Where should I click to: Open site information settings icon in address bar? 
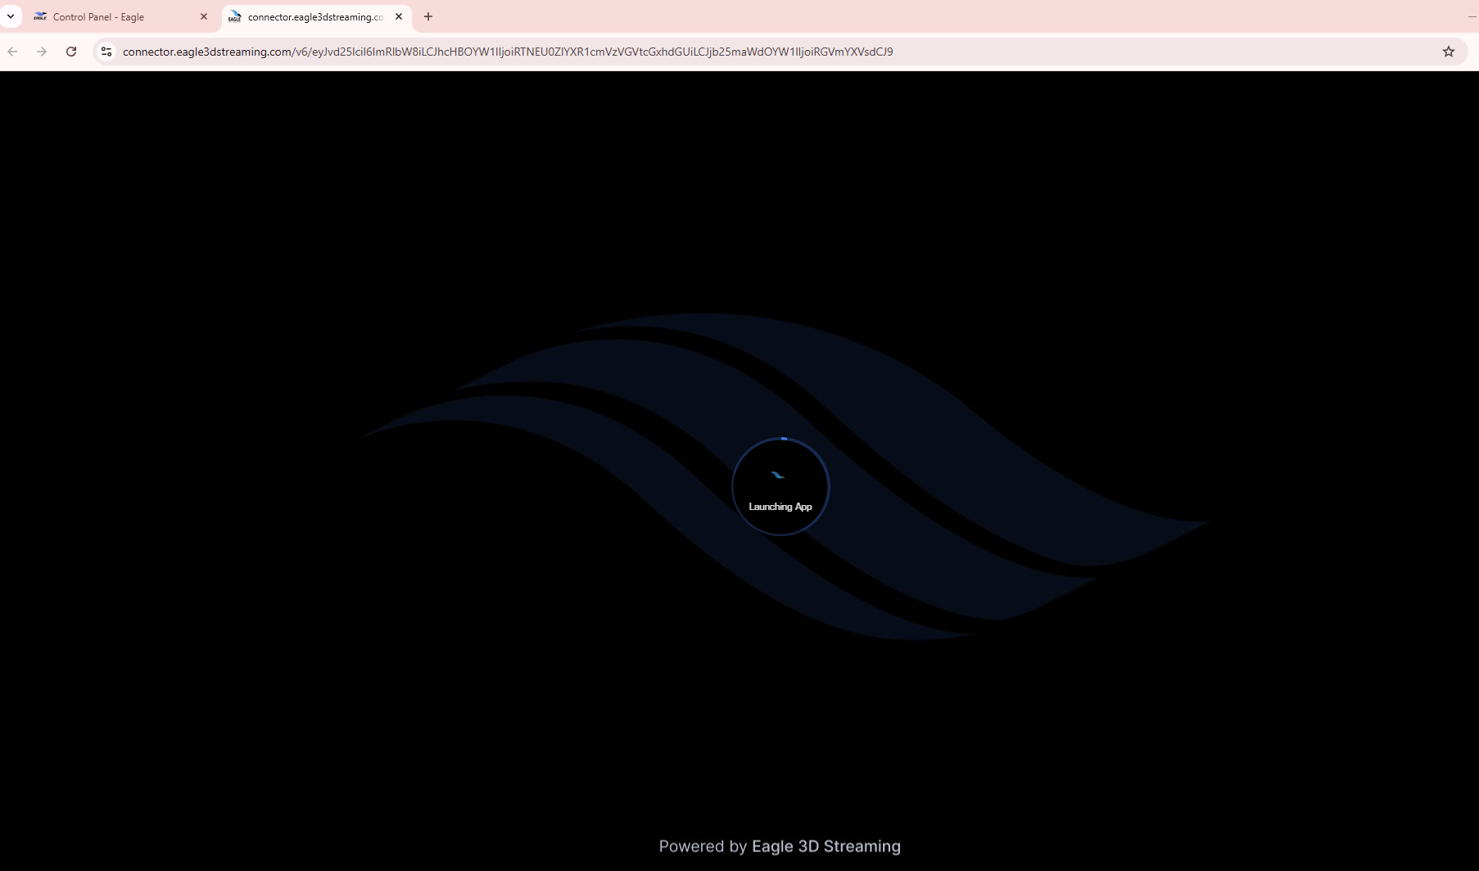tap(106, 51)
